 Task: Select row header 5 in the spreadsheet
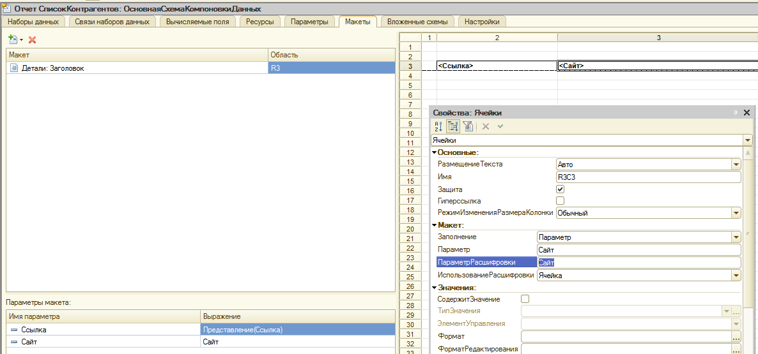coord(410,85)
